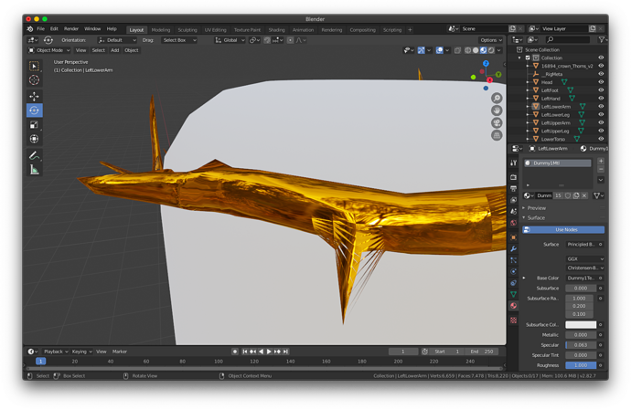
Task: Select the Scale tool
Action: click(x=35, y=125)
